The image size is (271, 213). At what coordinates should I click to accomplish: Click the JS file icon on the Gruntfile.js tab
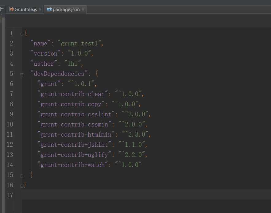(11, 9)
